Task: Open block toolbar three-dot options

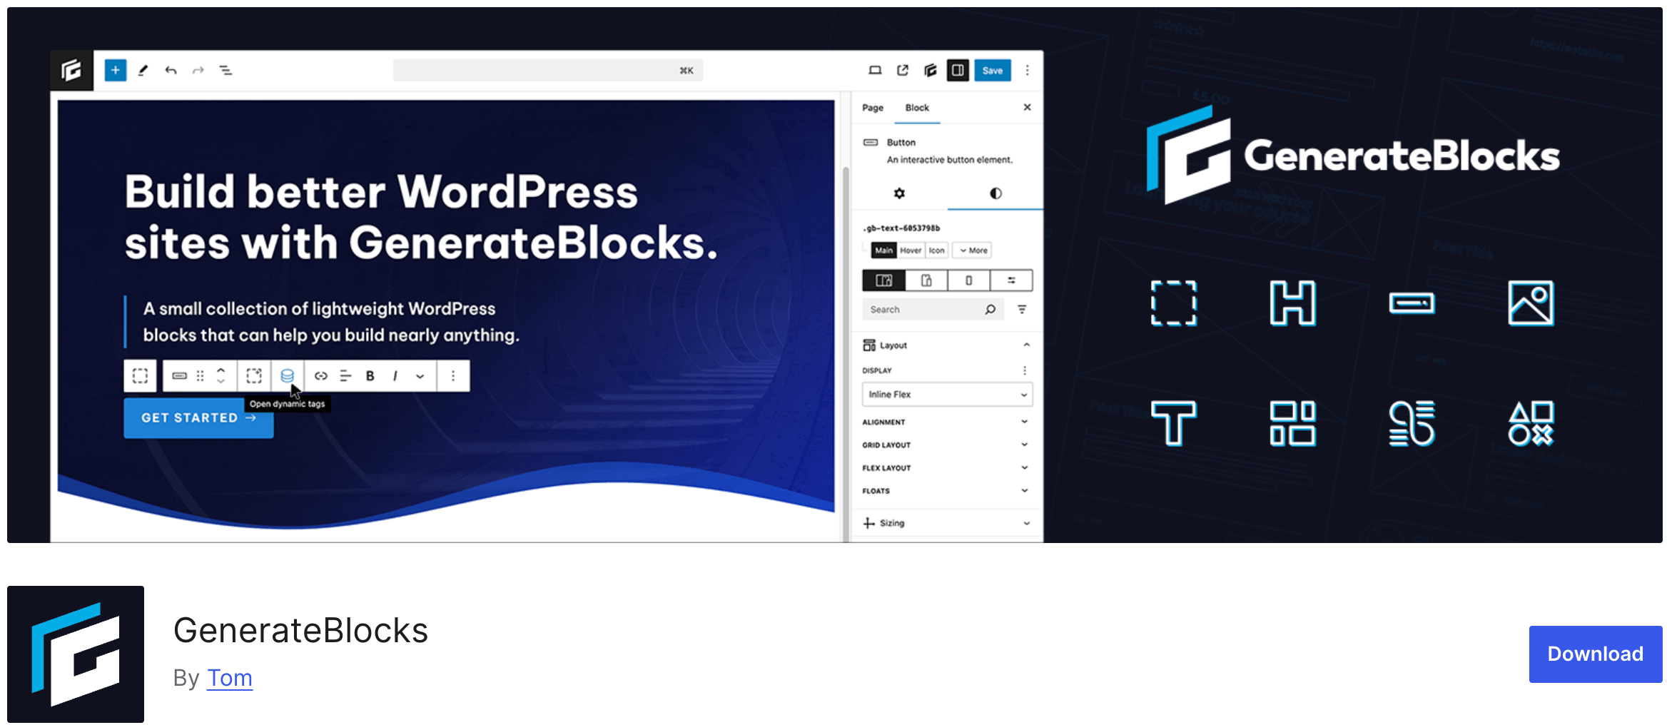Action: tap(453, 376)
